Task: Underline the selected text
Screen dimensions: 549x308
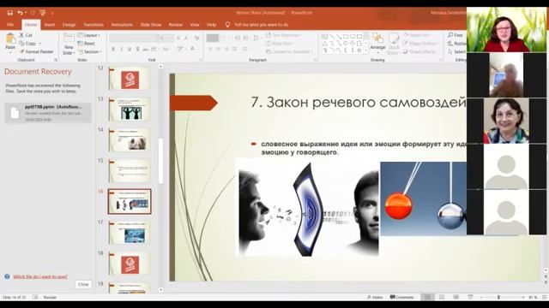Action: pos(130,50)
